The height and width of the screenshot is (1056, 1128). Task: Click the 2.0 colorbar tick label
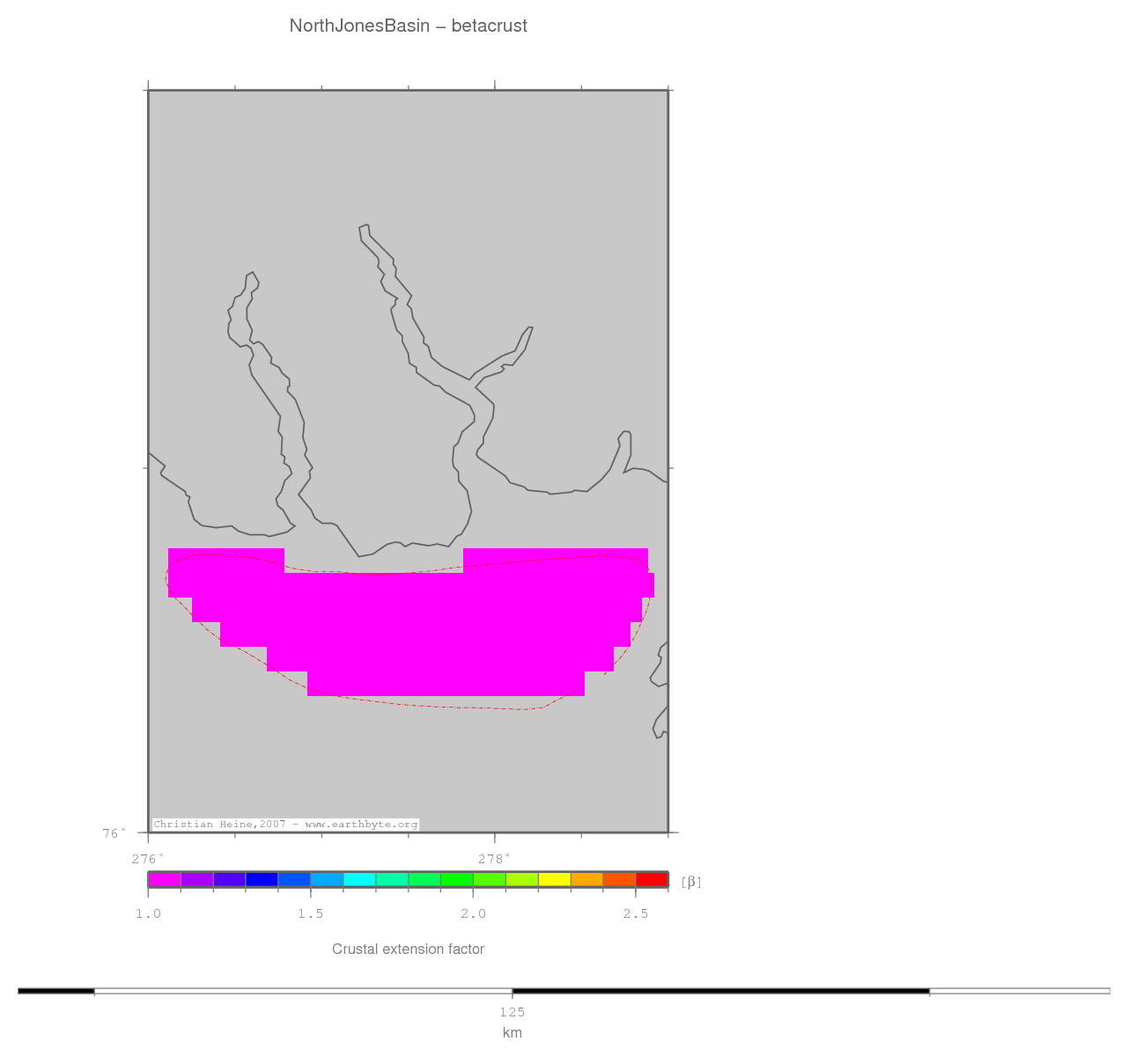[473, 914]
